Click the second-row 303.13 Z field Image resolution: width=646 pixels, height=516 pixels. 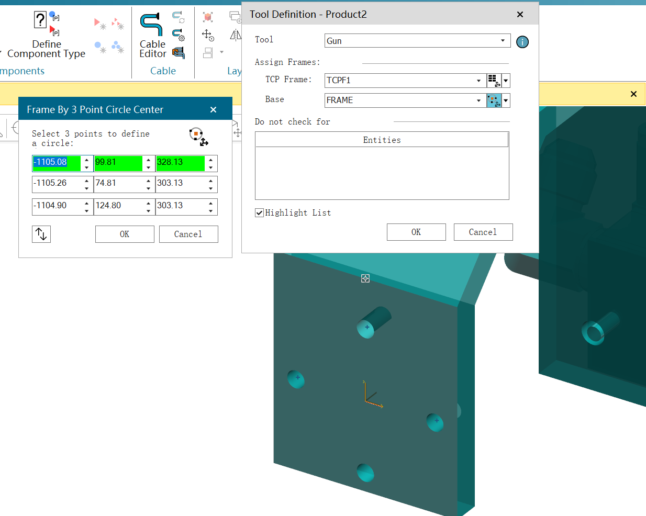180,184
